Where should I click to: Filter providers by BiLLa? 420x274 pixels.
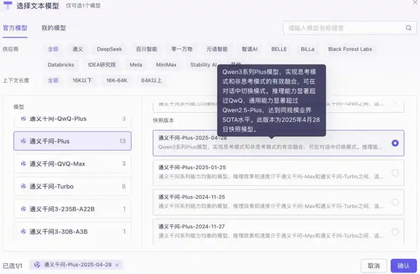click(308, 49)
